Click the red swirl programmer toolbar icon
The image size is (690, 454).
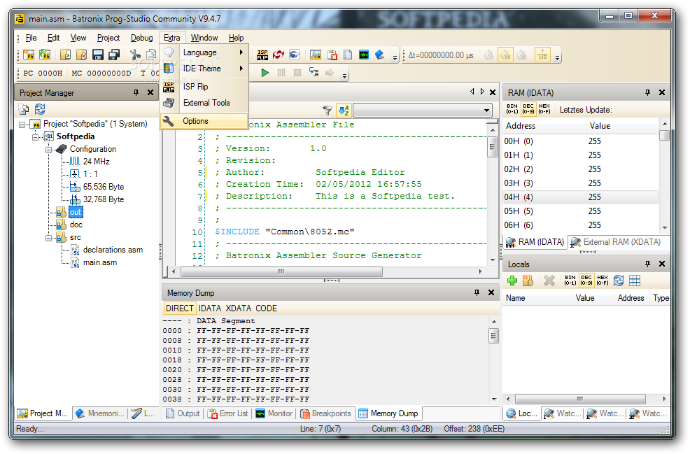[278, 55]
